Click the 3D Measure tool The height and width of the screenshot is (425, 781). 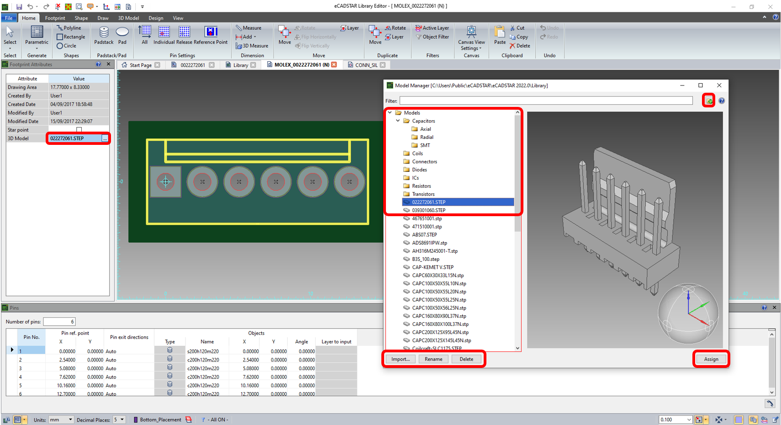pyautogui.click(x=252, y=46)
